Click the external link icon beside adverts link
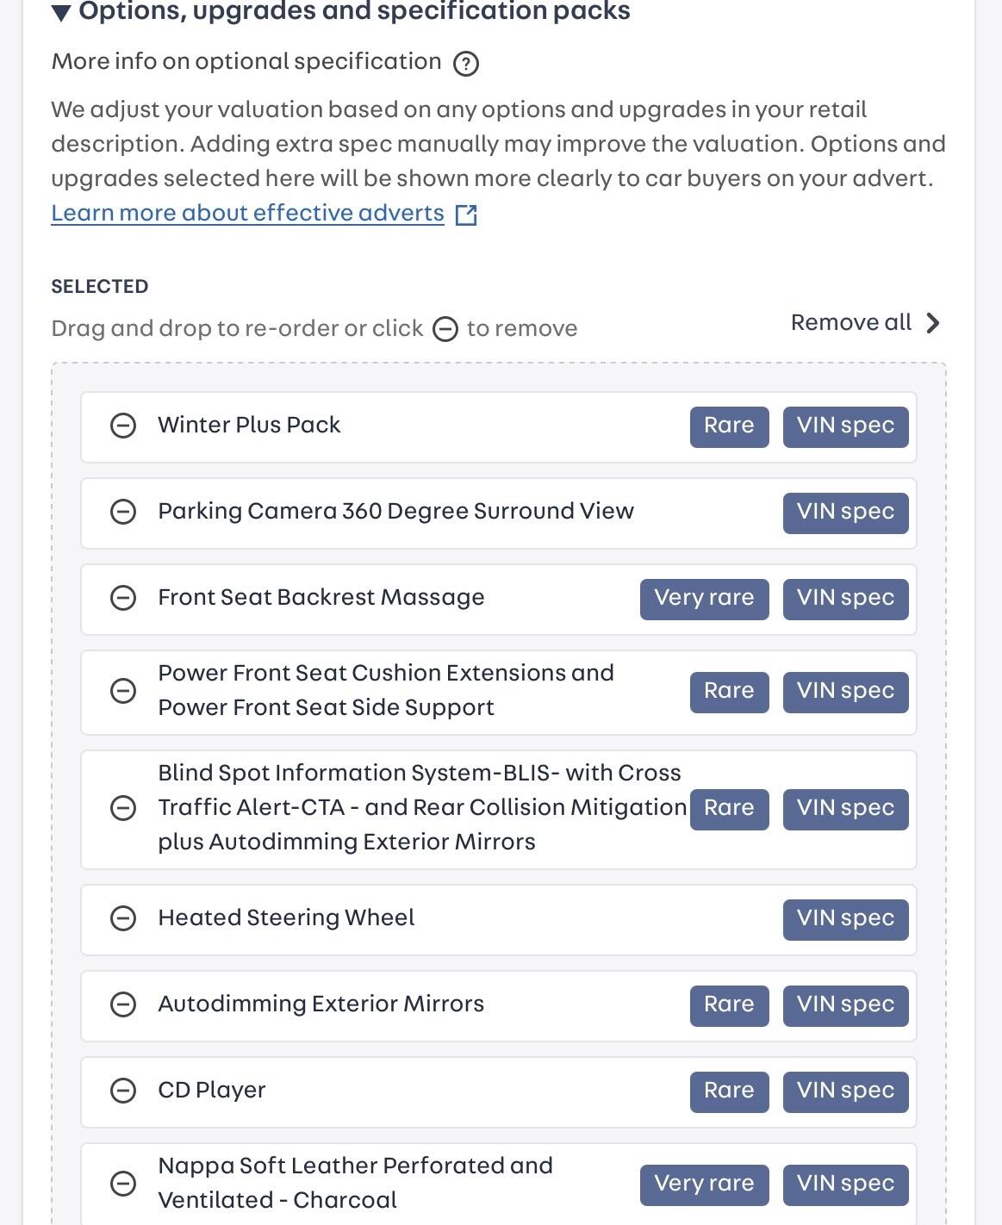Image resolution: width=1002 pixels, height=1225 pixels. 466,215
